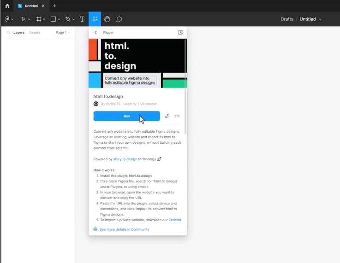
Task: Open the Figma main menu icon
Action: [x=7, y=19]
